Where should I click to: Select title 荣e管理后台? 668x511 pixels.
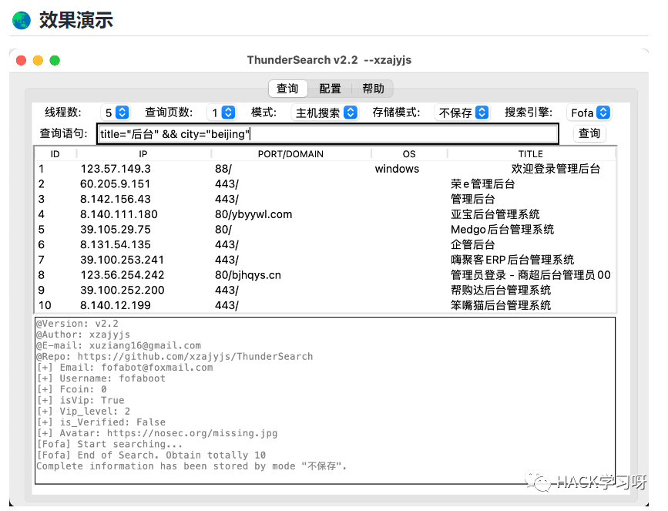point(482,184)
